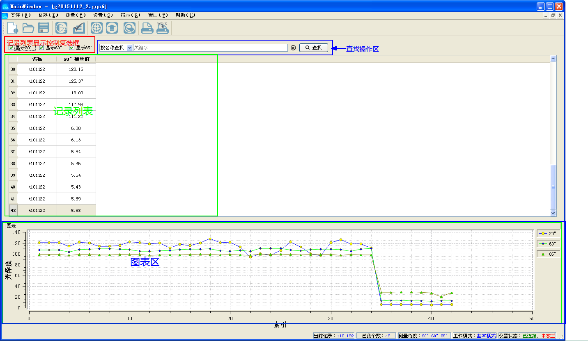Click the wheel-shaped settings toolbar icon
Screen dimensions: 588x341
tap(96, 28)
